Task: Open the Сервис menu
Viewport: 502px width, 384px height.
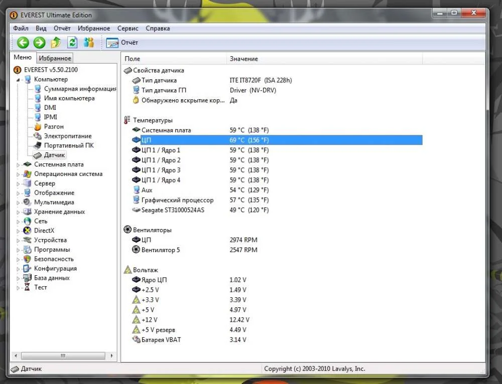Action: point(128,29)
